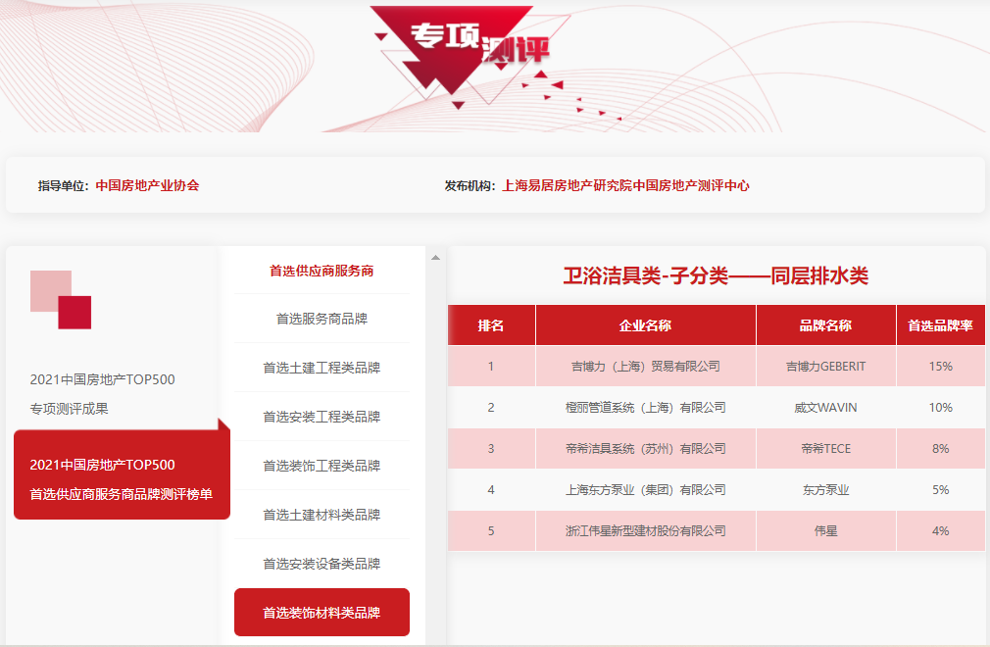The image size is (990, 647).
Task: Click 威文WAVIN brand cell
Action: (x=826, y=407)
